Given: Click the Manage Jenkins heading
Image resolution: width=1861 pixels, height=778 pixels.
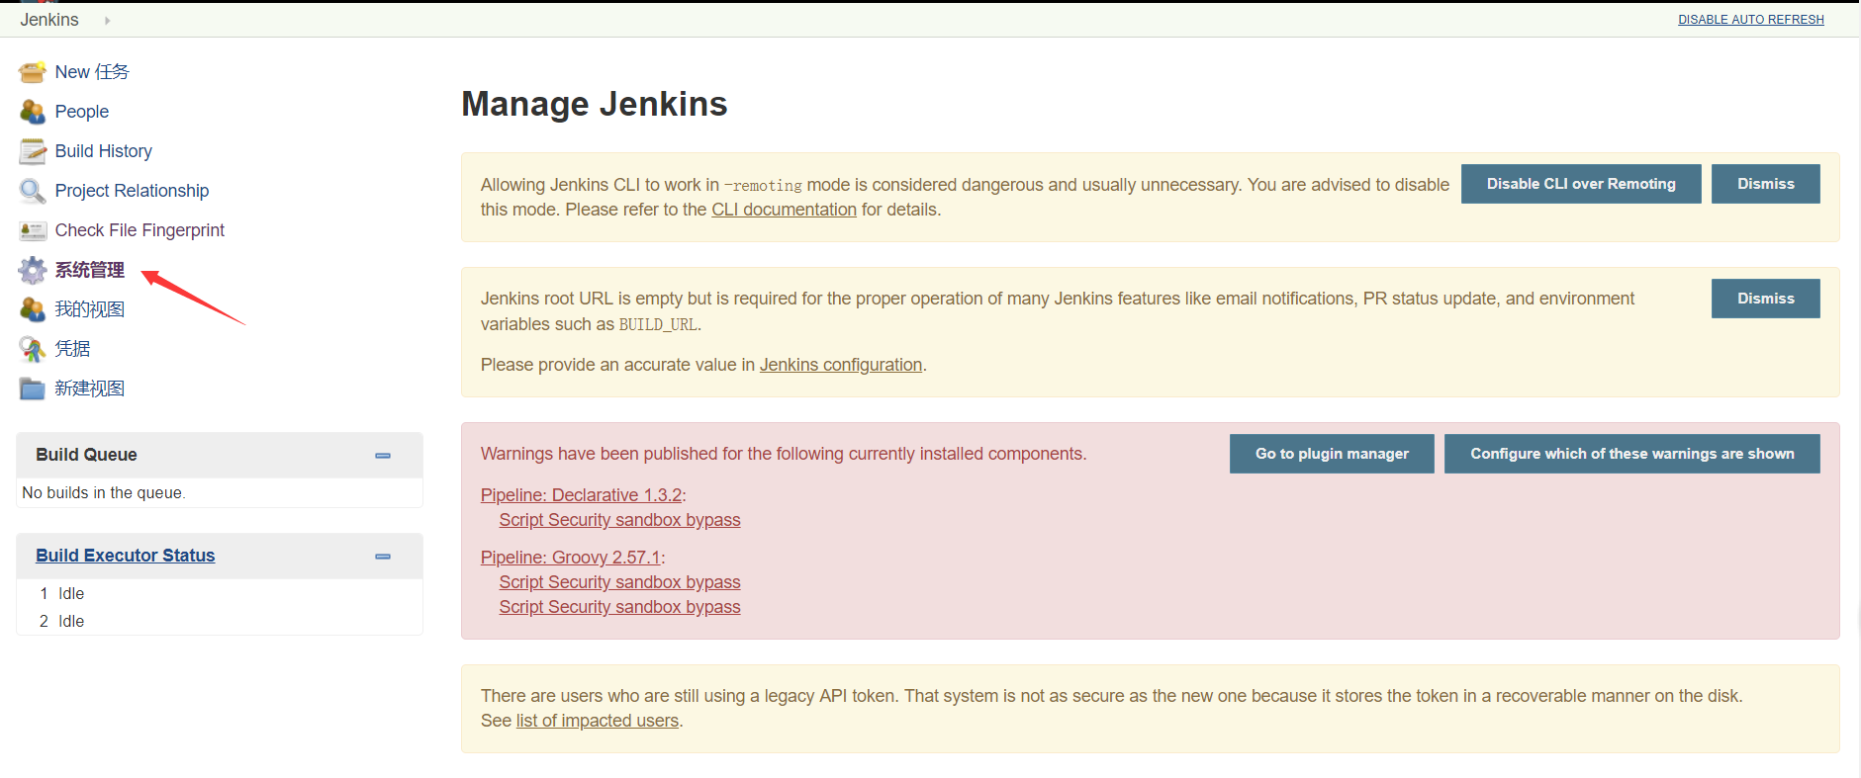Looking at the screenshot, I should pos(595,104).
